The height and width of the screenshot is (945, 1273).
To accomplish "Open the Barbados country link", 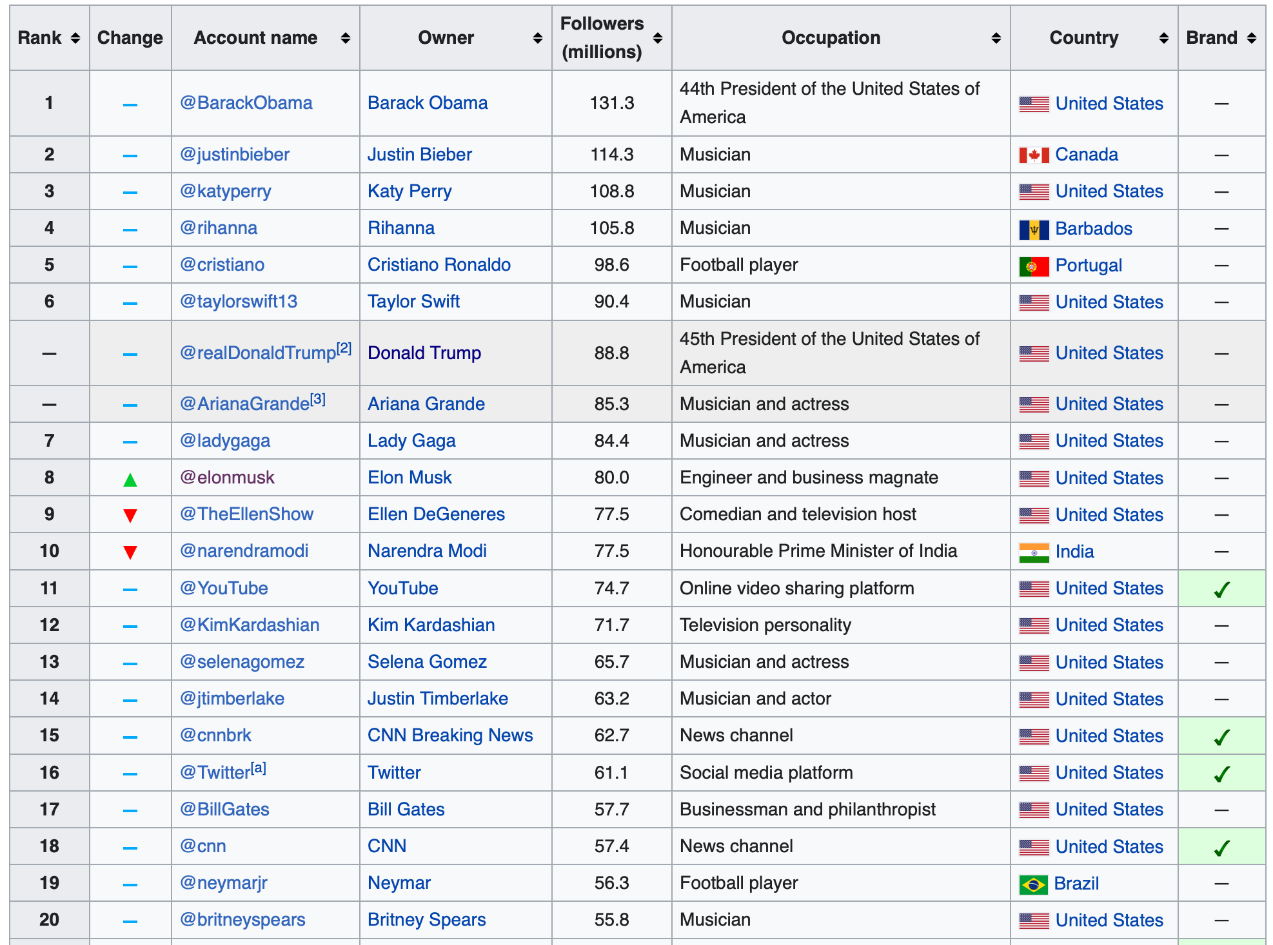I will 1094,229.
